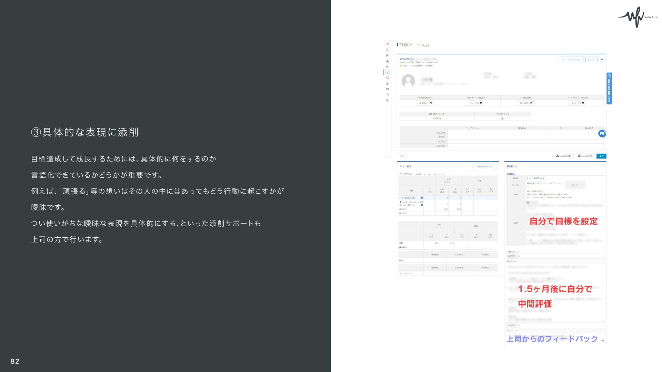The height and width of the screenshot is (372, 662).
Task: Click the メモ memo button
Action: 591,60
